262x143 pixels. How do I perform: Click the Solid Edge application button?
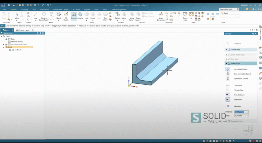2,5
